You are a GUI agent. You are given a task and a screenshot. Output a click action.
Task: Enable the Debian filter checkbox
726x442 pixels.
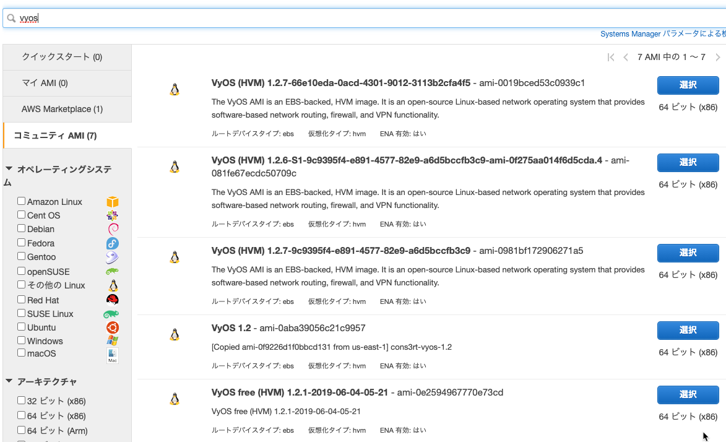pyautogui.click(x=21, y=228)
